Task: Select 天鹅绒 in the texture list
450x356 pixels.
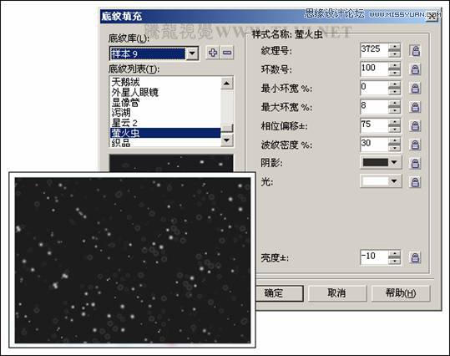Action: (x=165, y=82)
